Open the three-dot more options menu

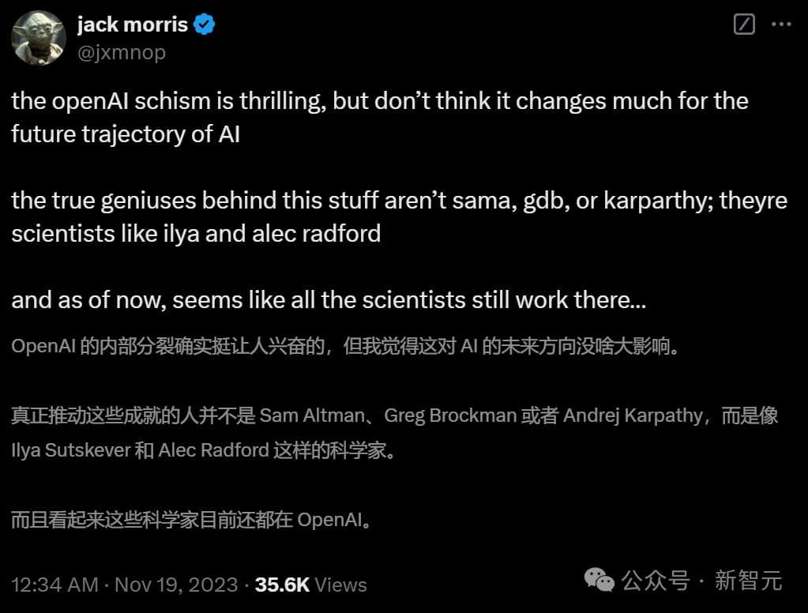pos(780,24)
